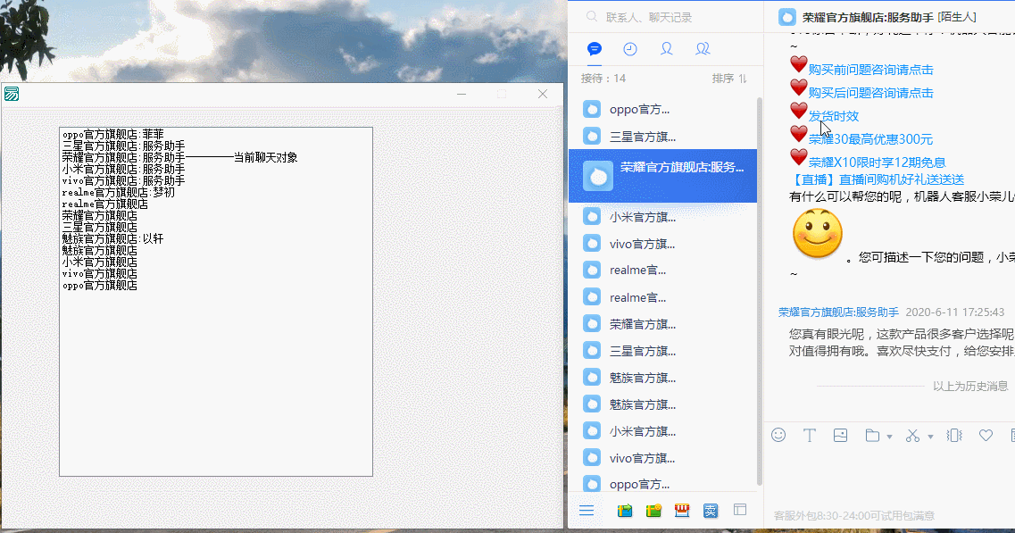Open the emoji picker smiley icon
This screenshot has height=533, width=1015.
click(778, 435)
